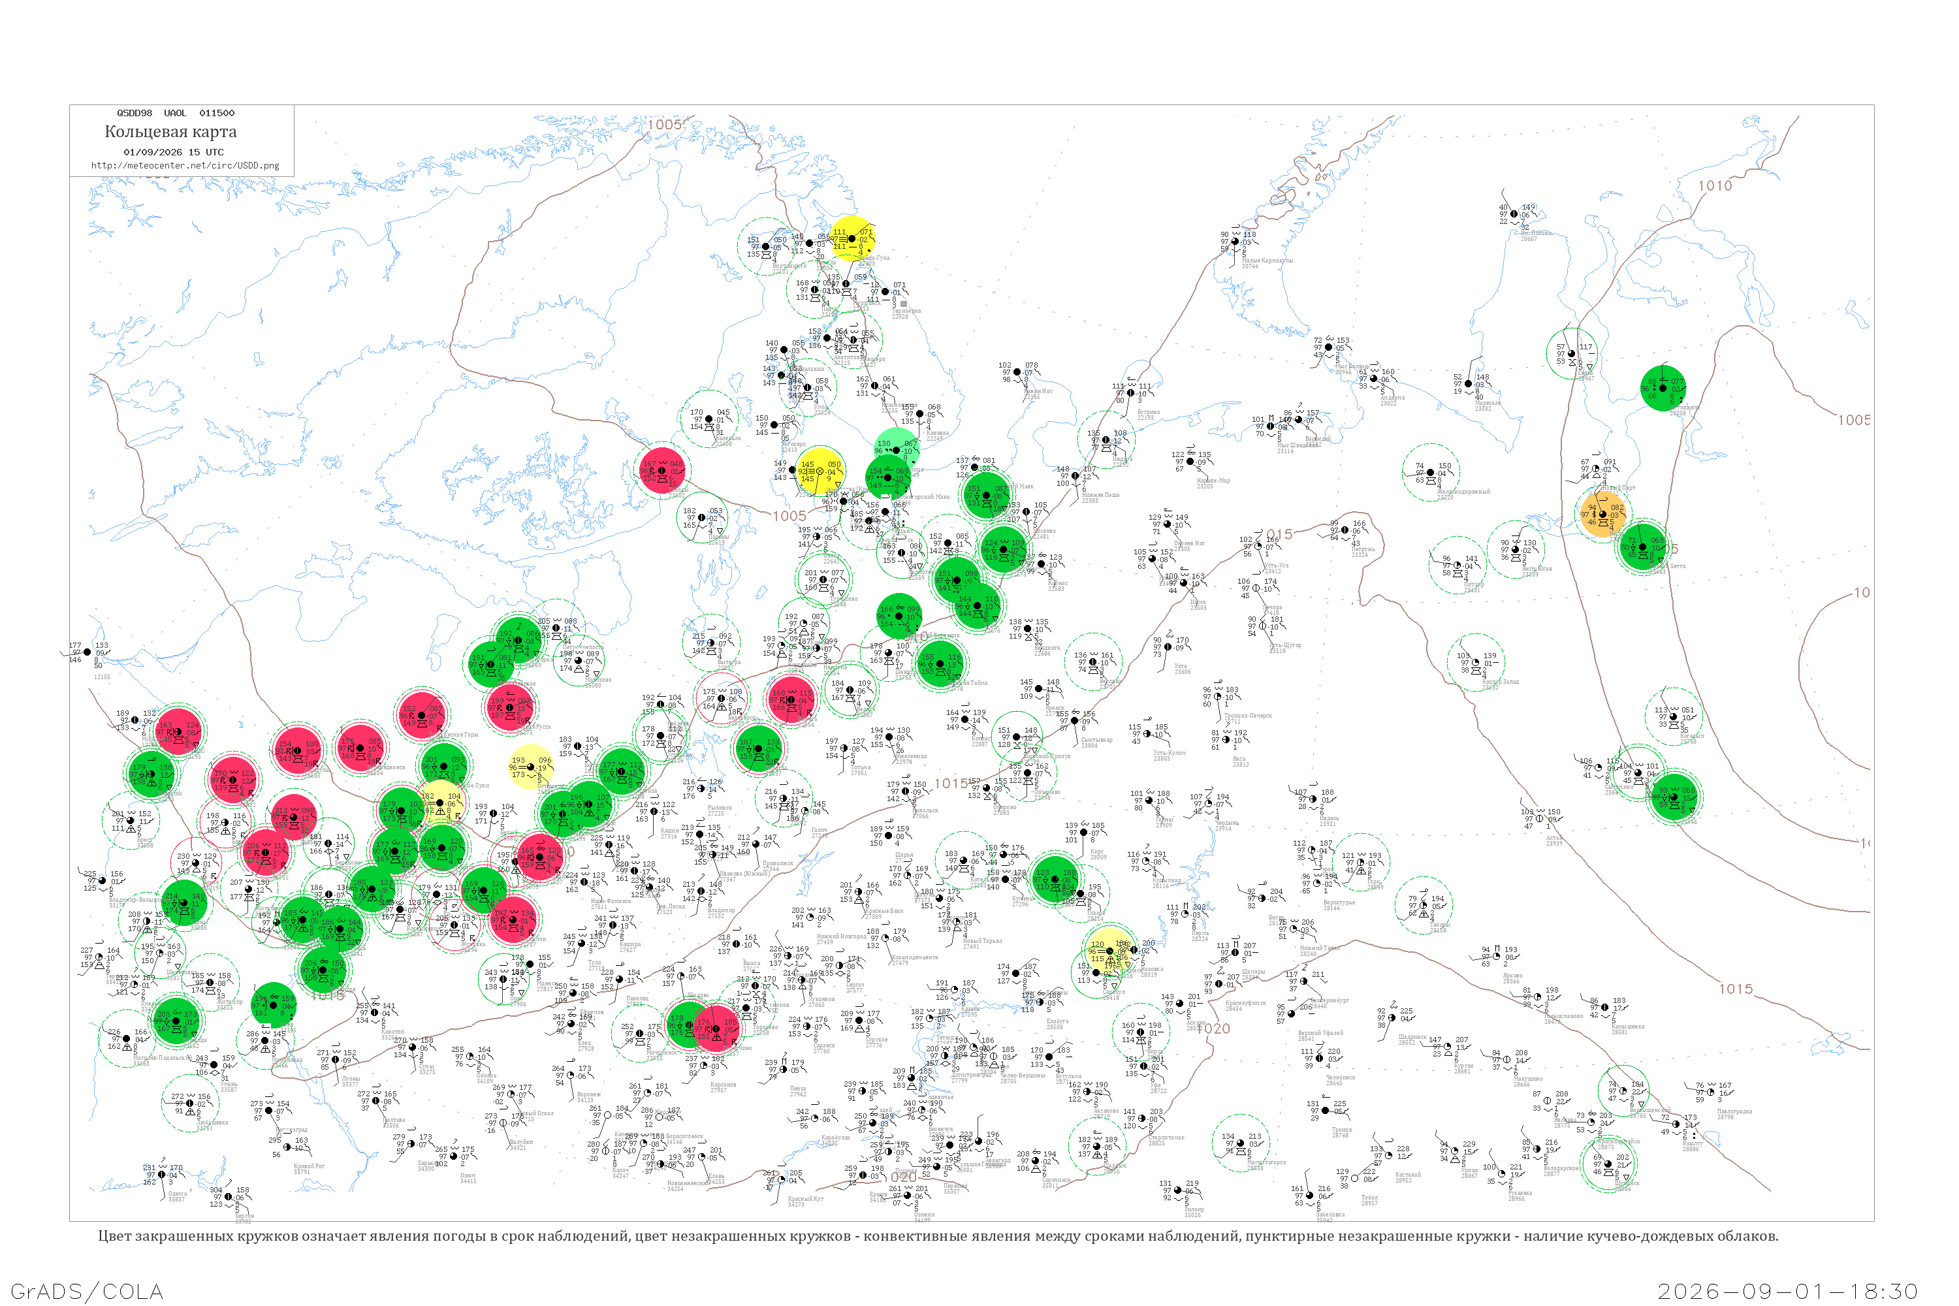Image resolution: width=1959 pixels, height=1306 pixels.
Task: Click the dashed circle around Бирск station
Action: pos(1141,1031)
